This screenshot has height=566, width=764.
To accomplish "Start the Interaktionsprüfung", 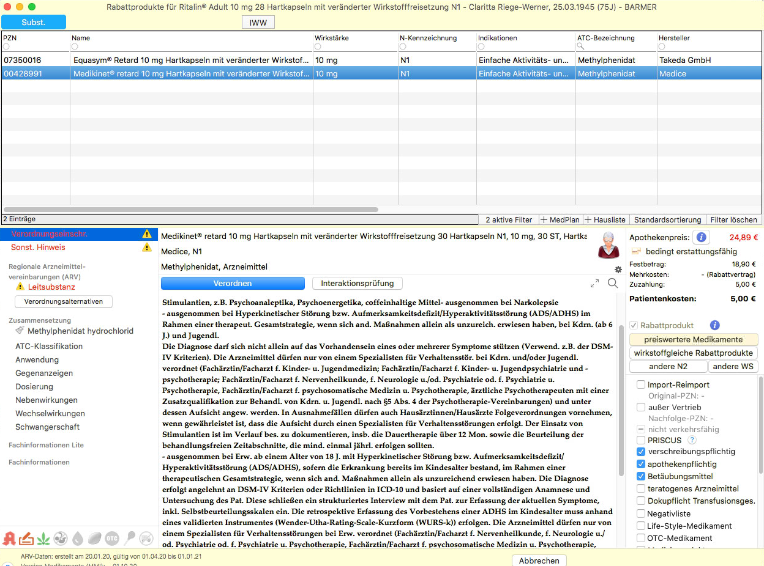I will pyautogui.click(x=357, y=284).
